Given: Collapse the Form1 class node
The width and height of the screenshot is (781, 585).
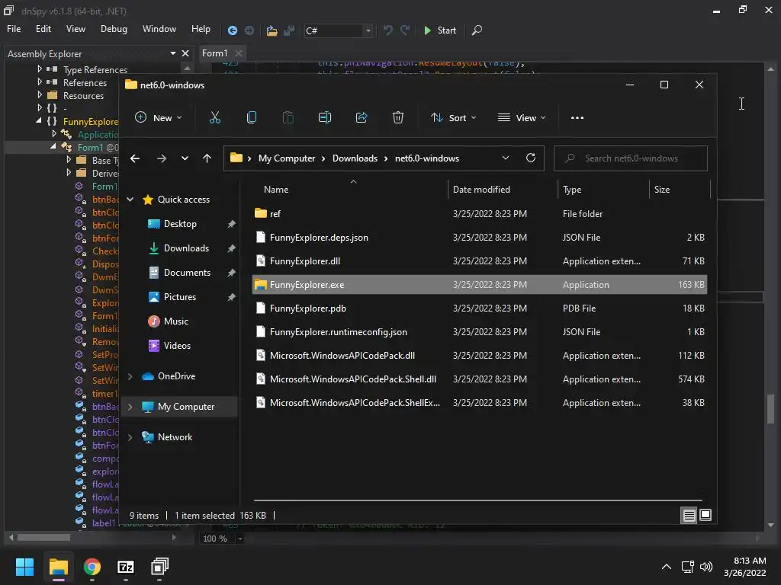Looking at the screenshot, I should click(x=53, y=147).
